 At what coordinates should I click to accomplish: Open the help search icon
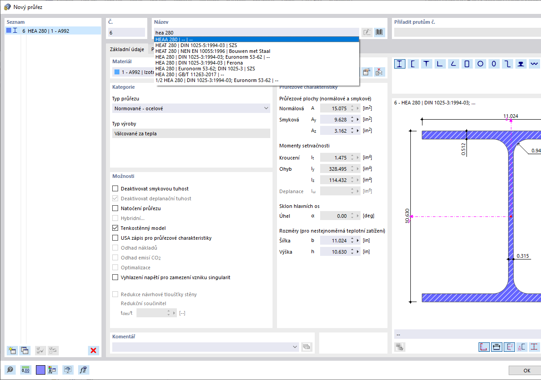(10, 370)
